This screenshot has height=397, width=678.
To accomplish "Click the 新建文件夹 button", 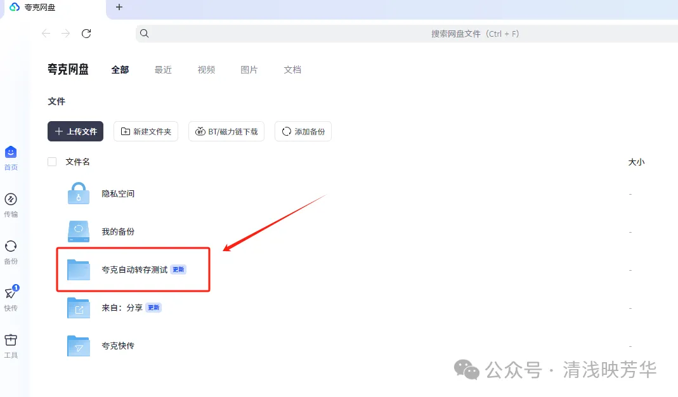I will pyautogui.click(x=146, y=131).
